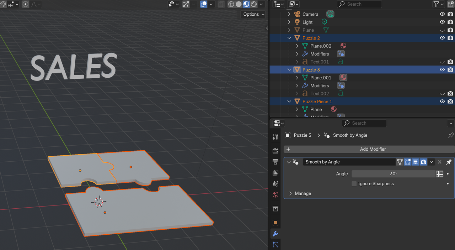The width and height of the screenshot is (455, 250).
Task: Toggle viewport overlays button
Action: 204,4
